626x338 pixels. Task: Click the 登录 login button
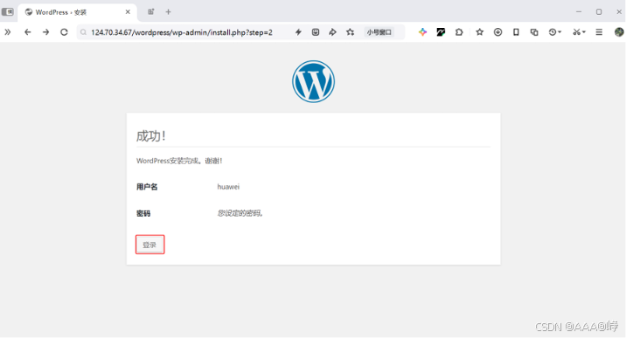point(150,245)
